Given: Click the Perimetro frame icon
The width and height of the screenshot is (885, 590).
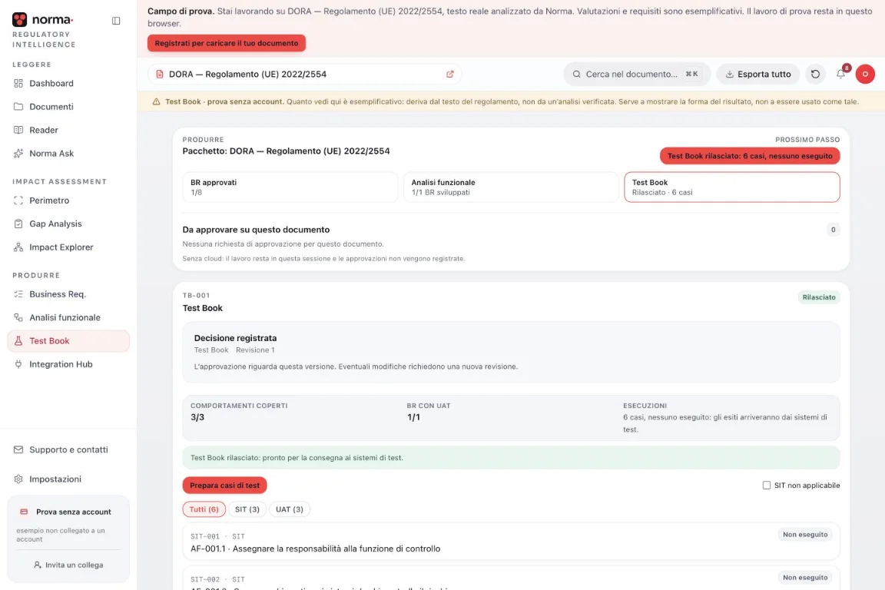Looking at the screenshot, I should [18, 201].
